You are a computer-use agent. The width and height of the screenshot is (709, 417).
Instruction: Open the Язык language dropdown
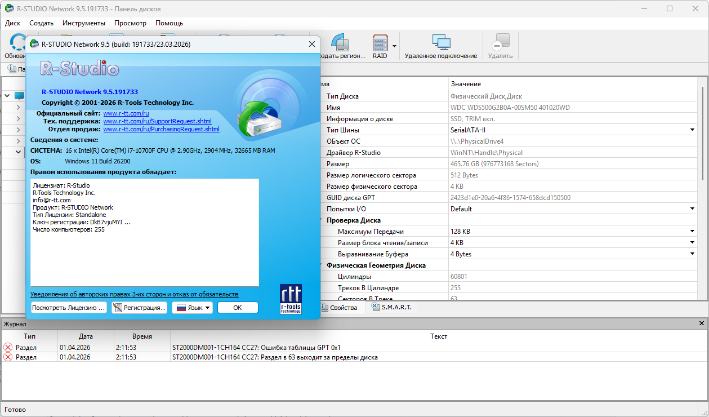click(x=192, y=308)
